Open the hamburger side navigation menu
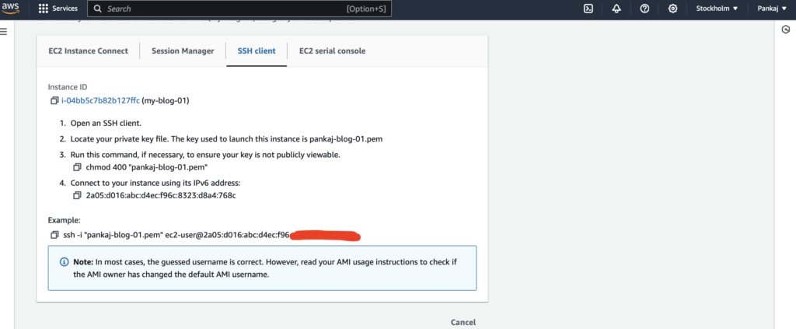The width and height of the screenshot is (796, 329). point(3,31)
